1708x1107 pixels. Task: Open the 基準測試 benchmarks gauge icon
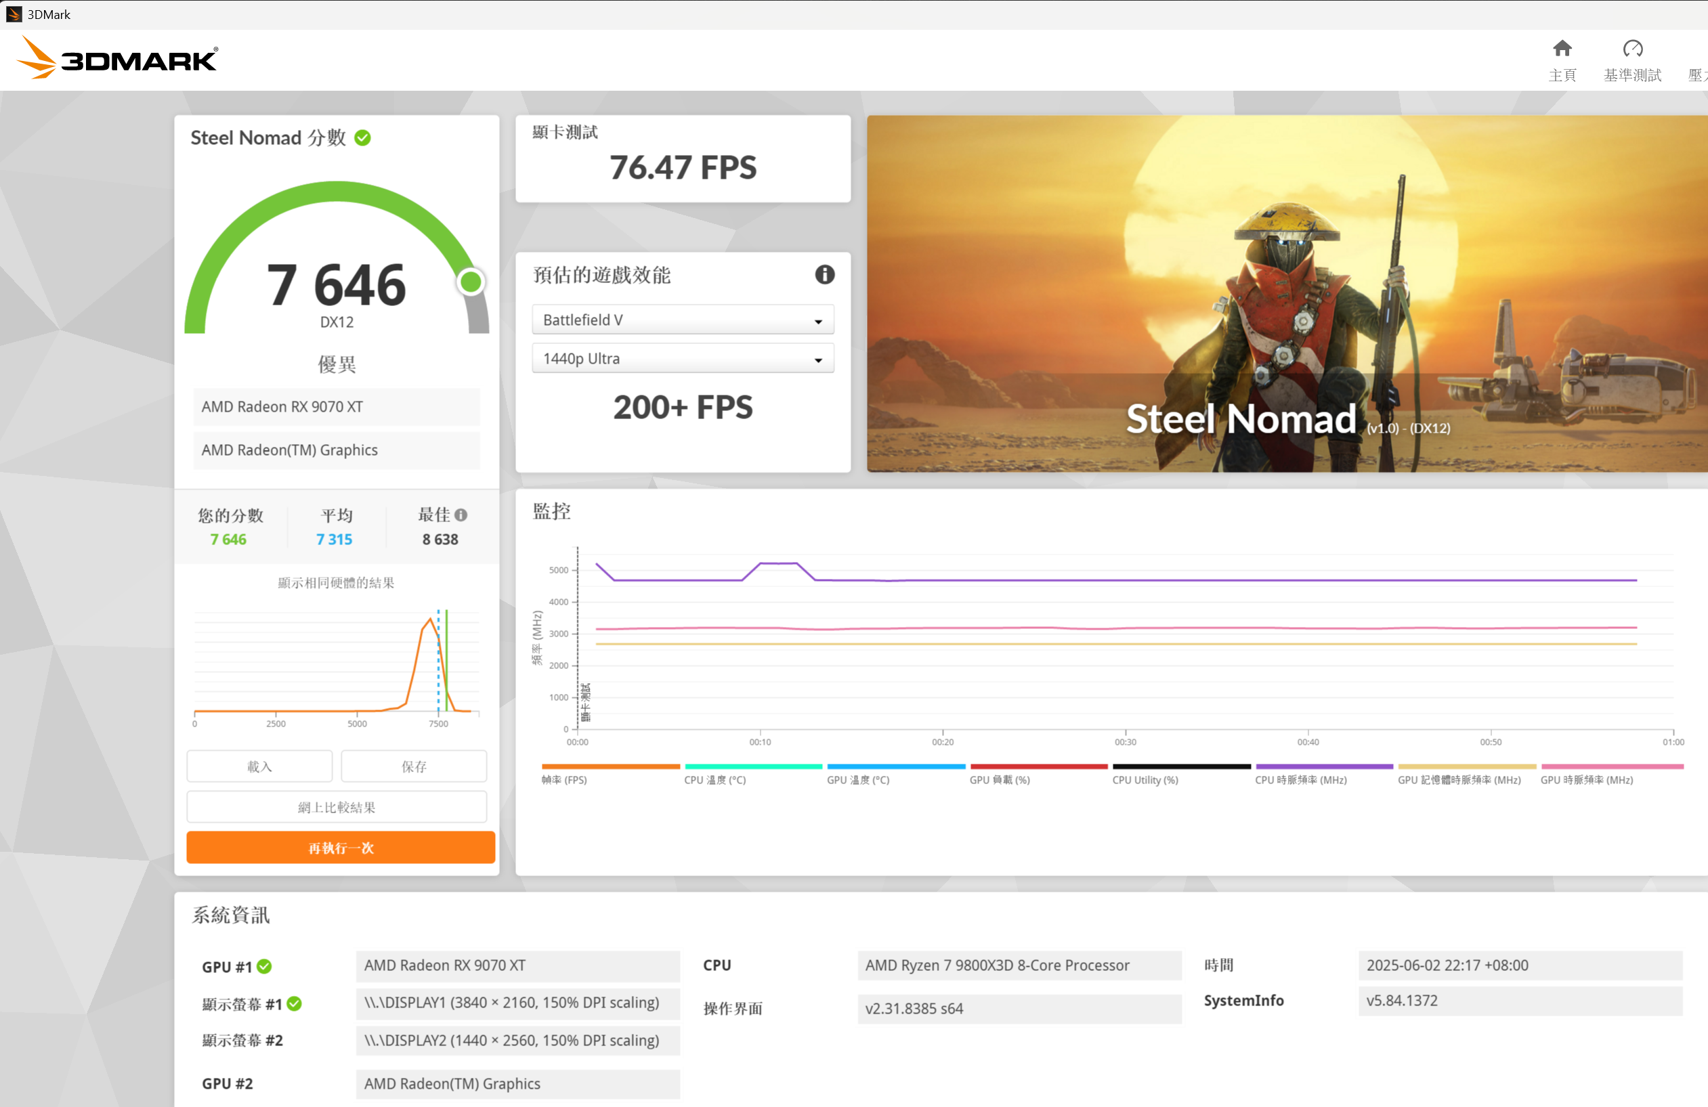[x=1632, y=49]
